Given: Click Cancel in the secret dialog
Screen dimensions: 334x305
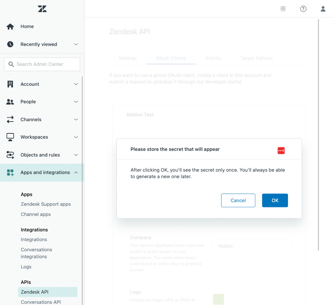Looking at the screenshot, I should coord(238,200).
